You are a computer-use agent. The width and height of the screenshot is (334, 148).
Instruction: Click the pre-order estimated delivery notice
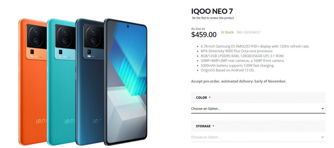pyautogui.click(x=239, y=81)
